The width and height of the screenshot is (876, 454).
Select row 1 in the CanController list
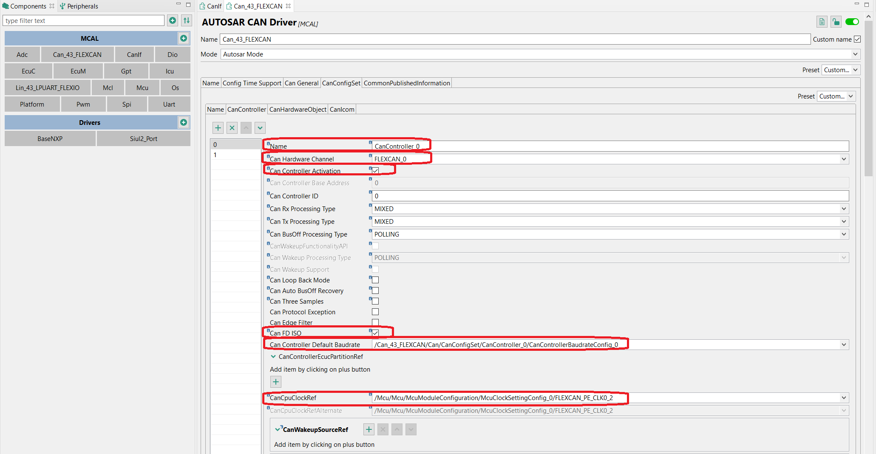pyautogui.click(x=235, y=155)
